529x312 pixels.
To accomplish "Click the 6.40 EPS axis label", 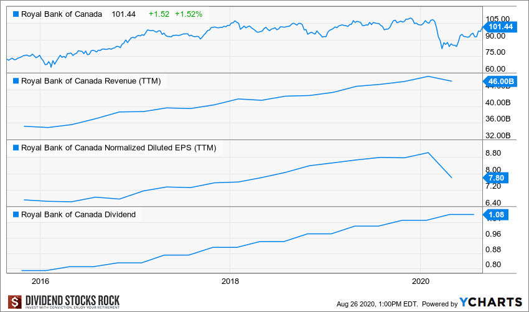I will coord(494,203).
